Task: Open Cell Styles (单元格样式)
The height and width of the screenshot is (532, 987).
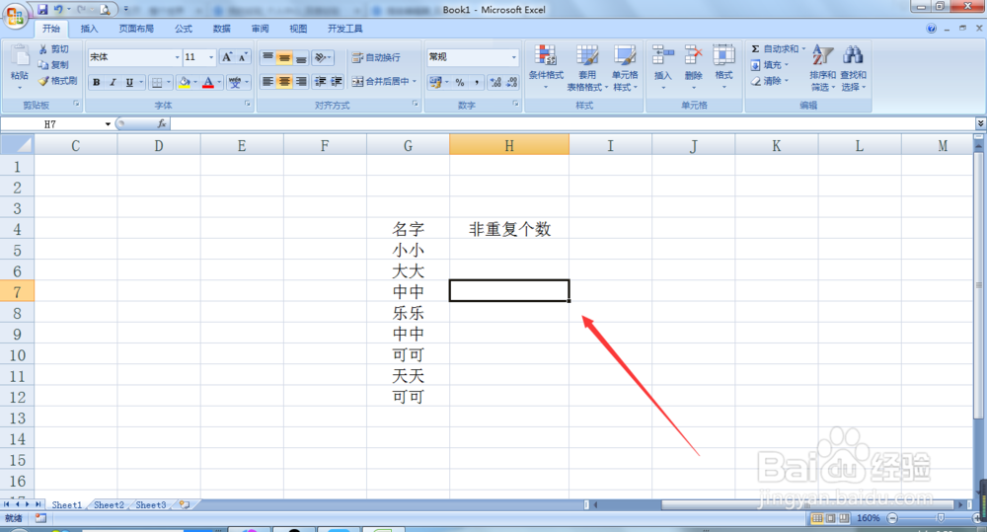Action: click(x=625, y=67)
